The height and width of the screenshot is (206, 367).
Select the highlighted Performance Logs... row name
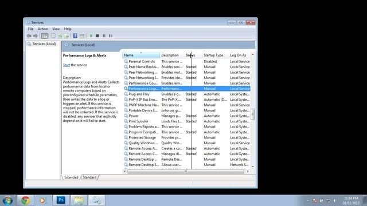click(x=143, y=89)
